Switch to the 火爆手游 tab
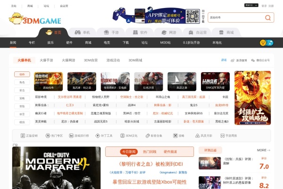The image size is (283, 189). click(46, 60)
